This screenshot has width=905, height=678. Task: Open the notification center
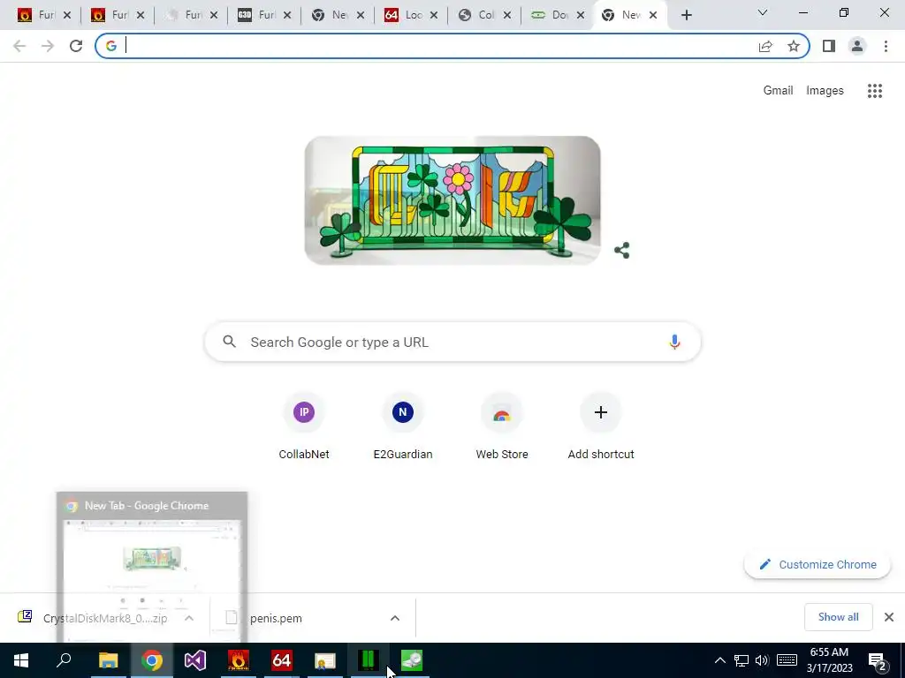tap(878, 660)
